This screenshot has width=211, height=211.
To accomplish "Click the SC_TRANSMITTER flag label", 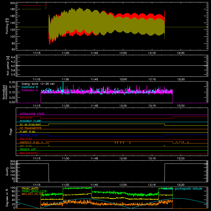I will pos(30,128).
